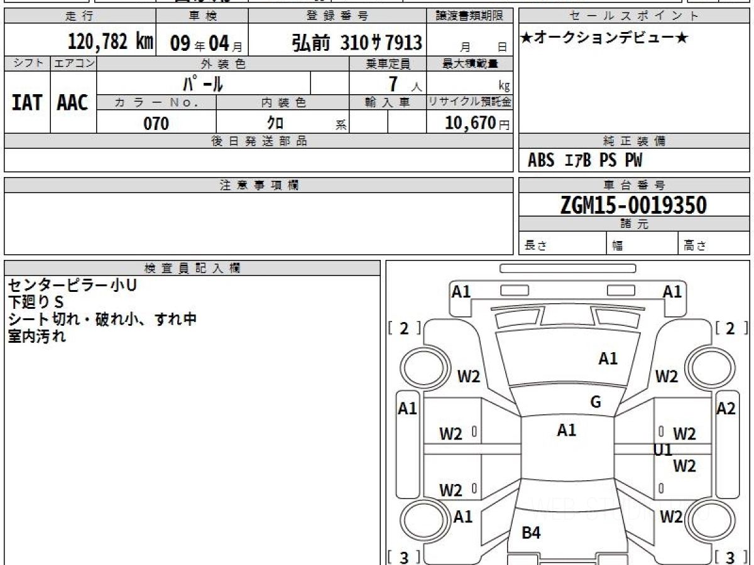The width and height of the screenshot is (754, 565).
Task: Select the IAT shift value
Action: (27, 102)
